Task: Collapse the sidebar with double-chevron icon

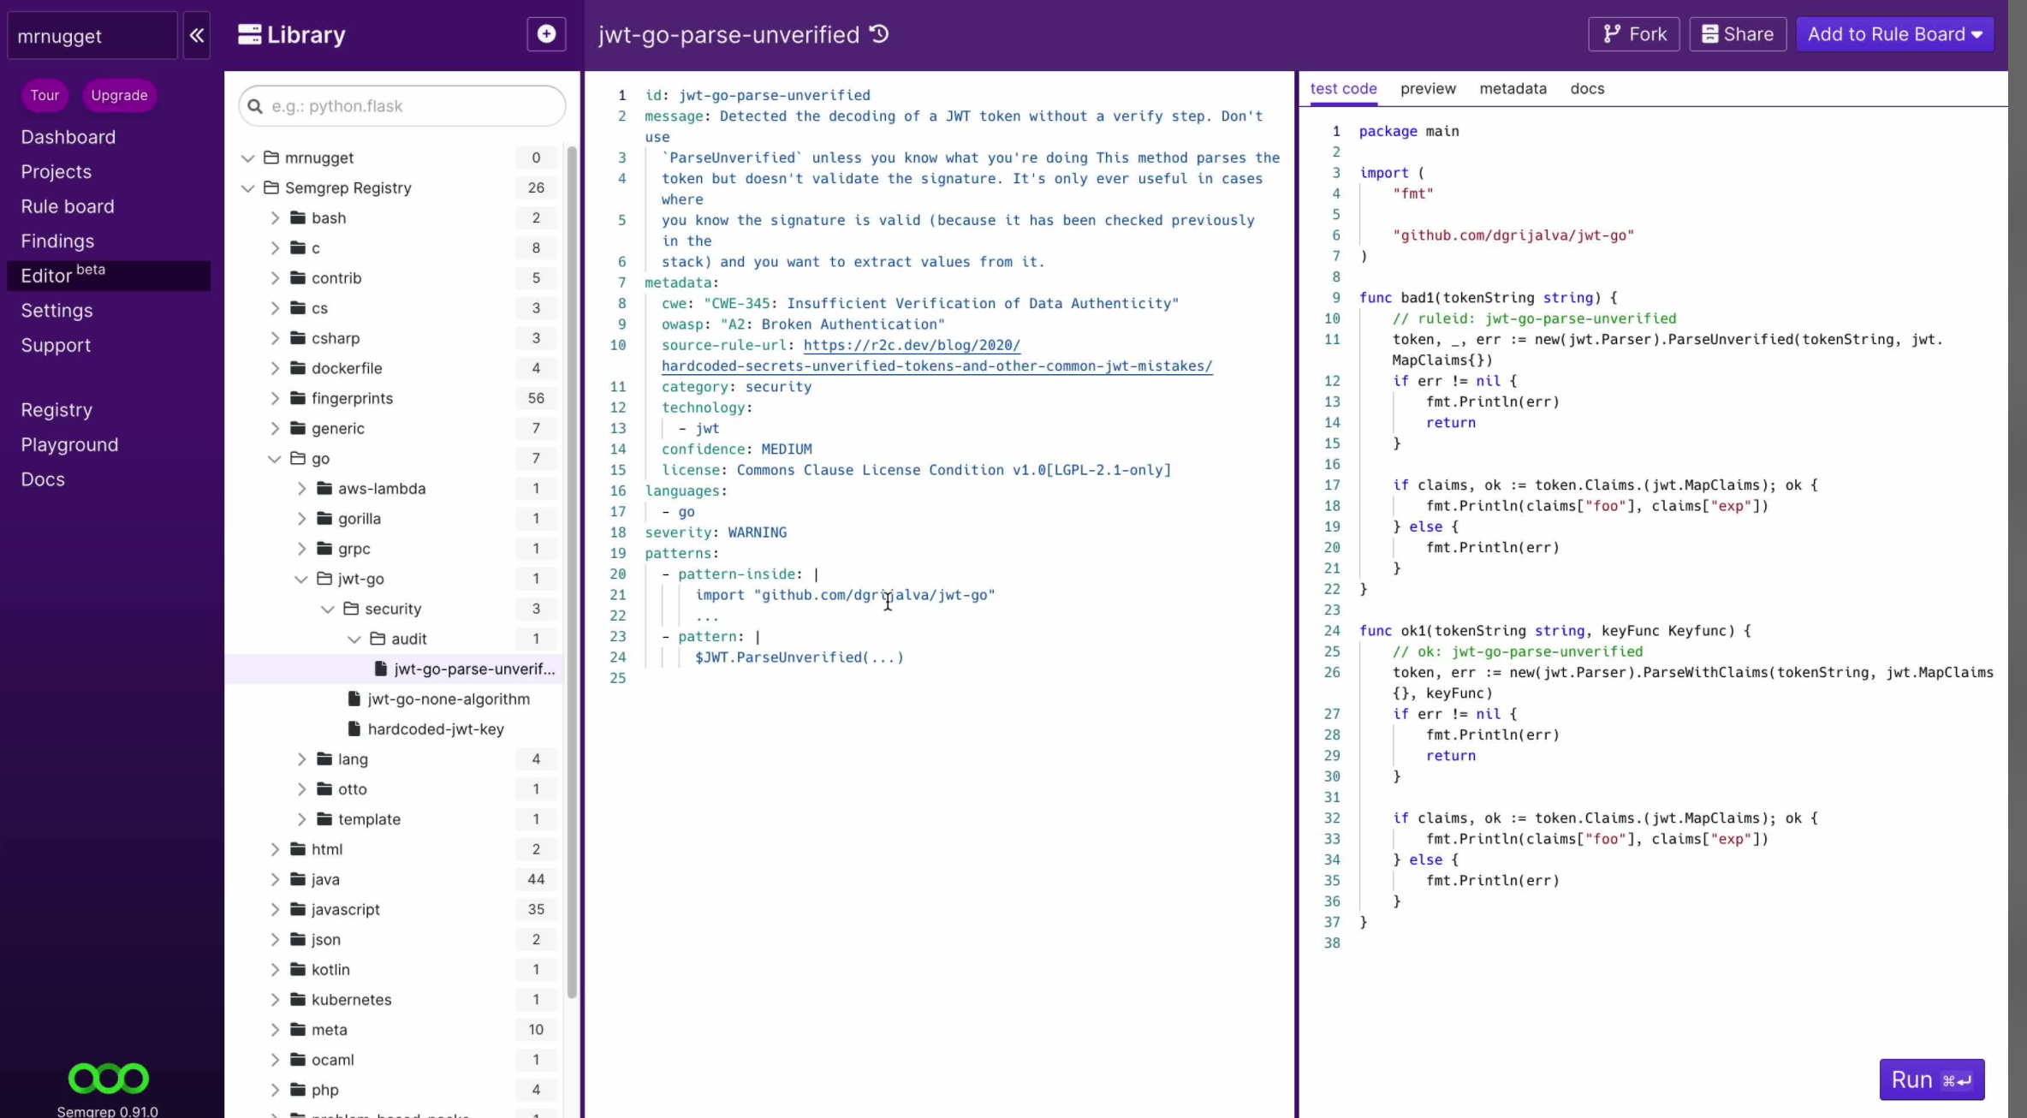Action: pyautogui.click(x=197, y=35)
